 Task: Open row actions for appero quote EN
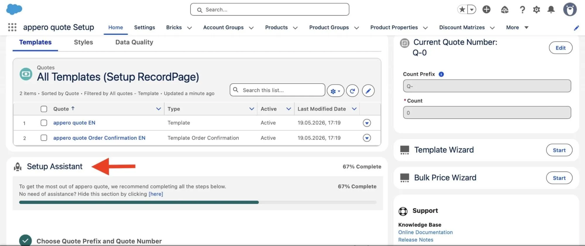pyautogui.click(x=367, y=123)
